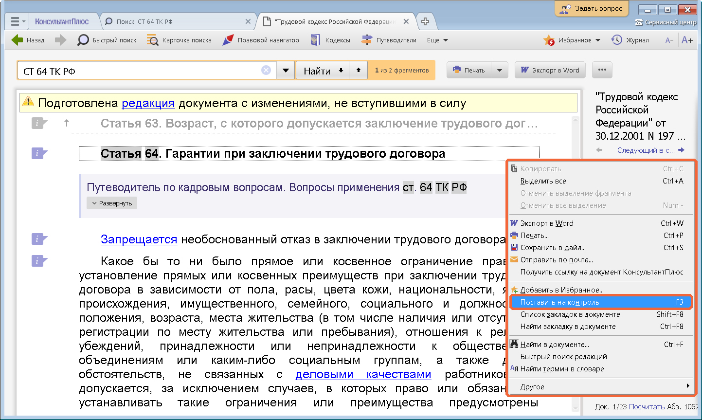Image resolution: width=702 pixels, height=420 pixels.
Task: Click the Печать printer button
Action: pyautogui.click(x=469, y=70)
